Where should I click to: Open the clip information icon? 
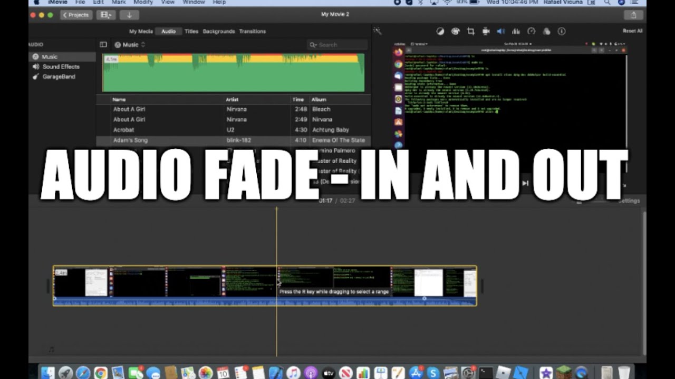coord(562,31)
